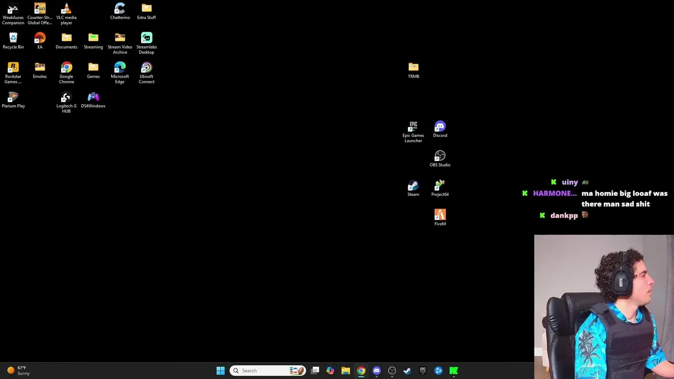This screenshot has height=379, width=674.
Task: Open Task View from the taskbar
Action: 315,371
